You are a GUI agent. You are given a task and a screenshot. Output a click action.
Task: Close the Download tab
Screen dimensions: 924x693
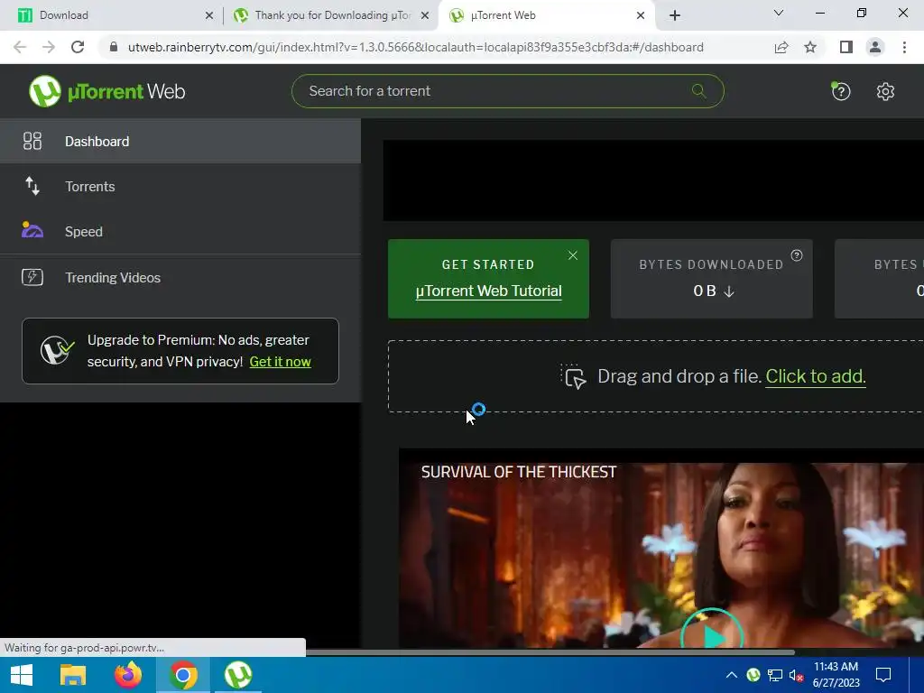(x=209, y=15)
